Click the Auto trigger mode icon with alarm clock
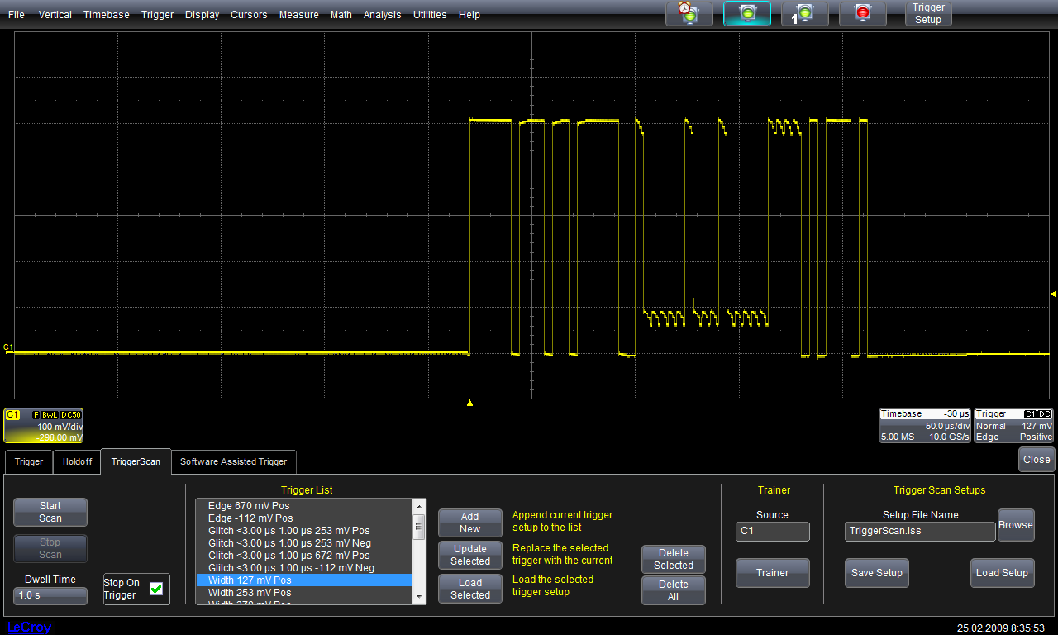The image size is (1058, 635). pyautogui.click(x=689, y=13)
